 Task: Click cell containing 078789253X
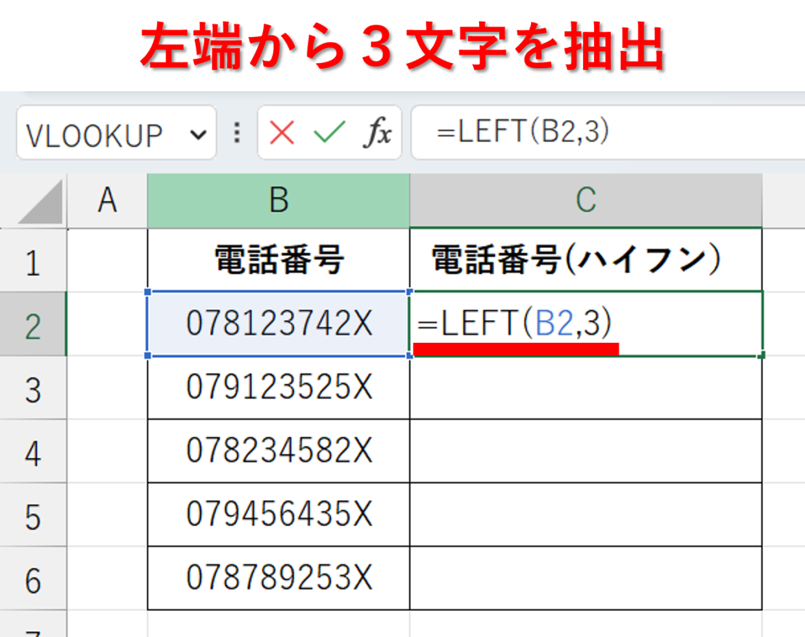click(279, 578)
